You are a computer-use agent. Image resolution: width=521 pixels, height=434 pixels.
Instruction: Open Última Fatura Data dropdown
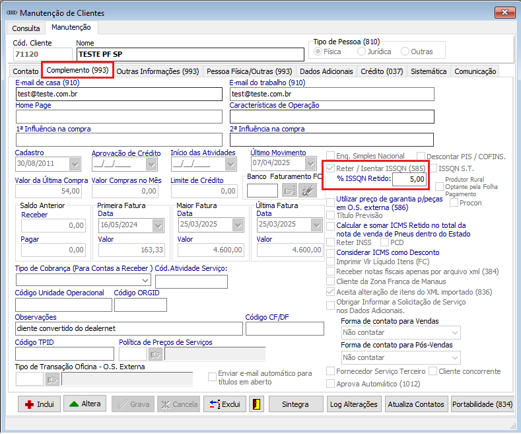coord(317,225)
